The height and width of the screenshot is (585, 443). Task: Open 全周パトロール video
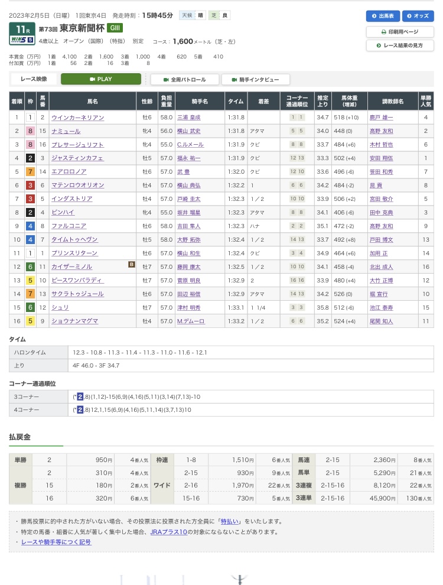point(184,79)
